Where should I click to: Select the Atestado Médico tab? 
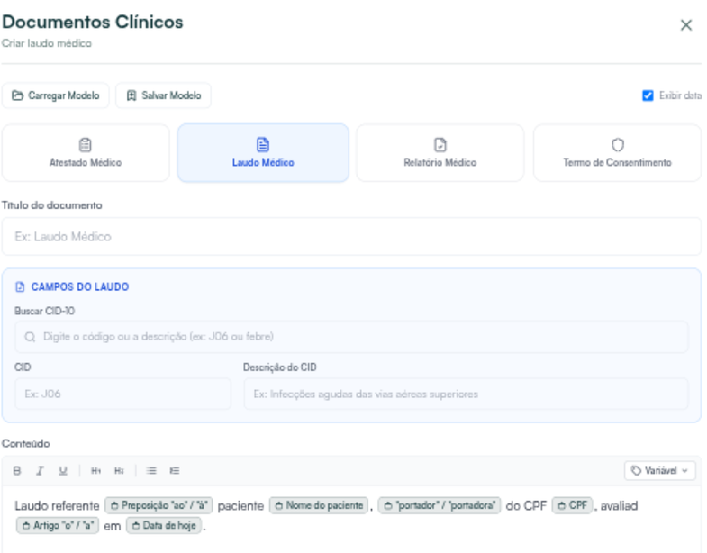[86, 153]
